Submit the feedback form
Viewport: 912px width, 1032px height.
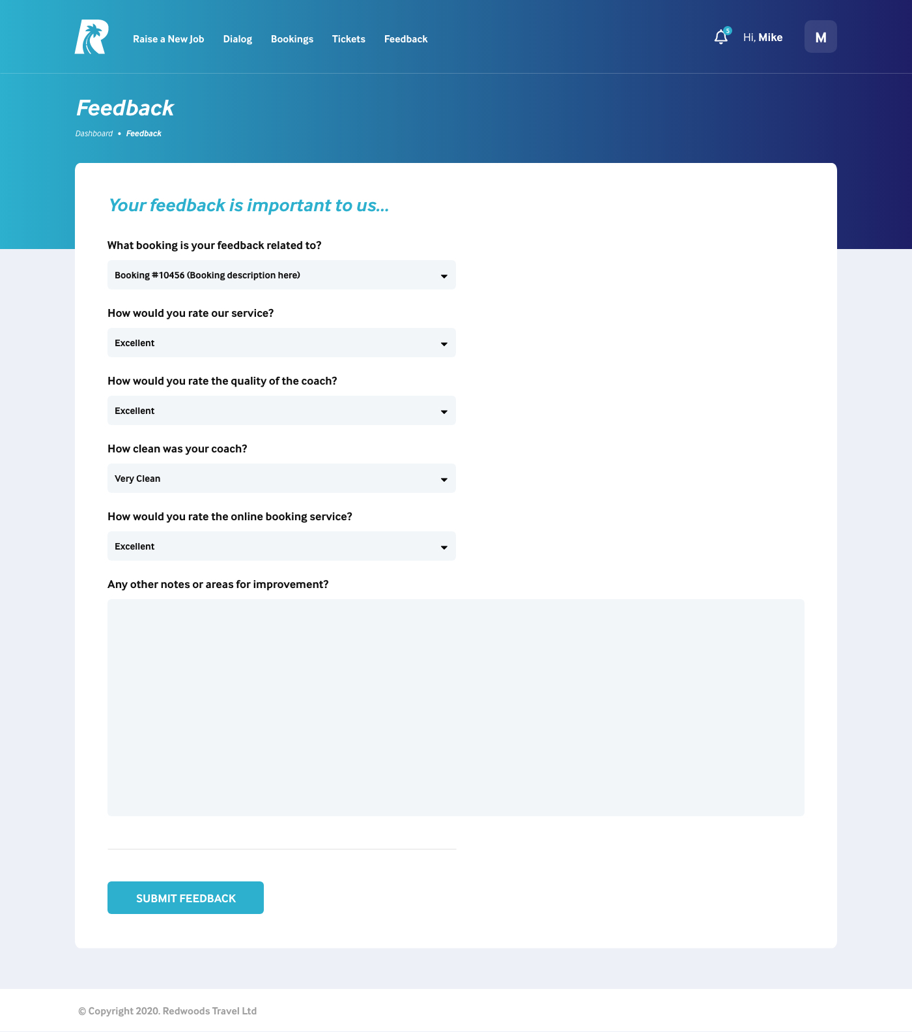pyautogui.click(x=186, y=898)
